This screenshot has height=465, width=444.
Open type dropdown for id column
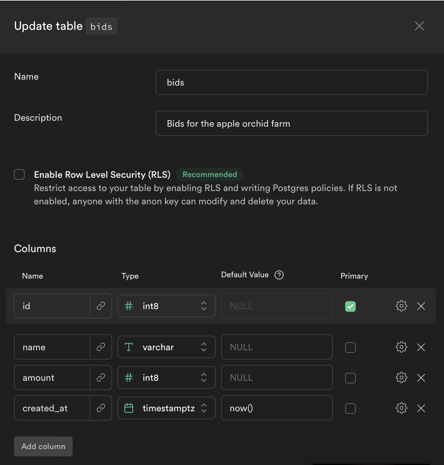(167, 306)
